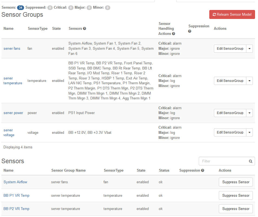Expand dropdown caret for server voltage group

point(249,132)
